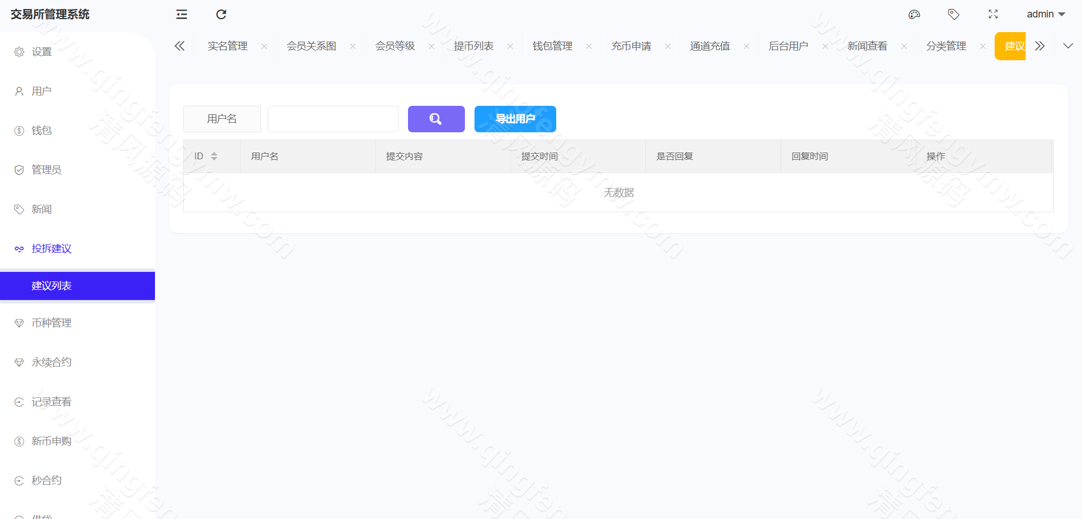Viewport: 1082px width, 519px height.
Task: Click the tag icon in the top bar
Action: click(954, 14)
